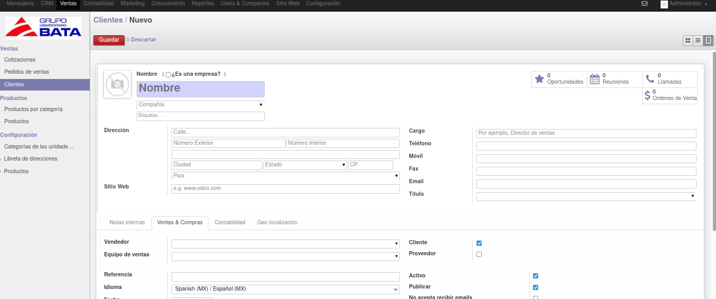Open the Configuración top menu
The width and height of the screenshot is (716, 299).
323,4
